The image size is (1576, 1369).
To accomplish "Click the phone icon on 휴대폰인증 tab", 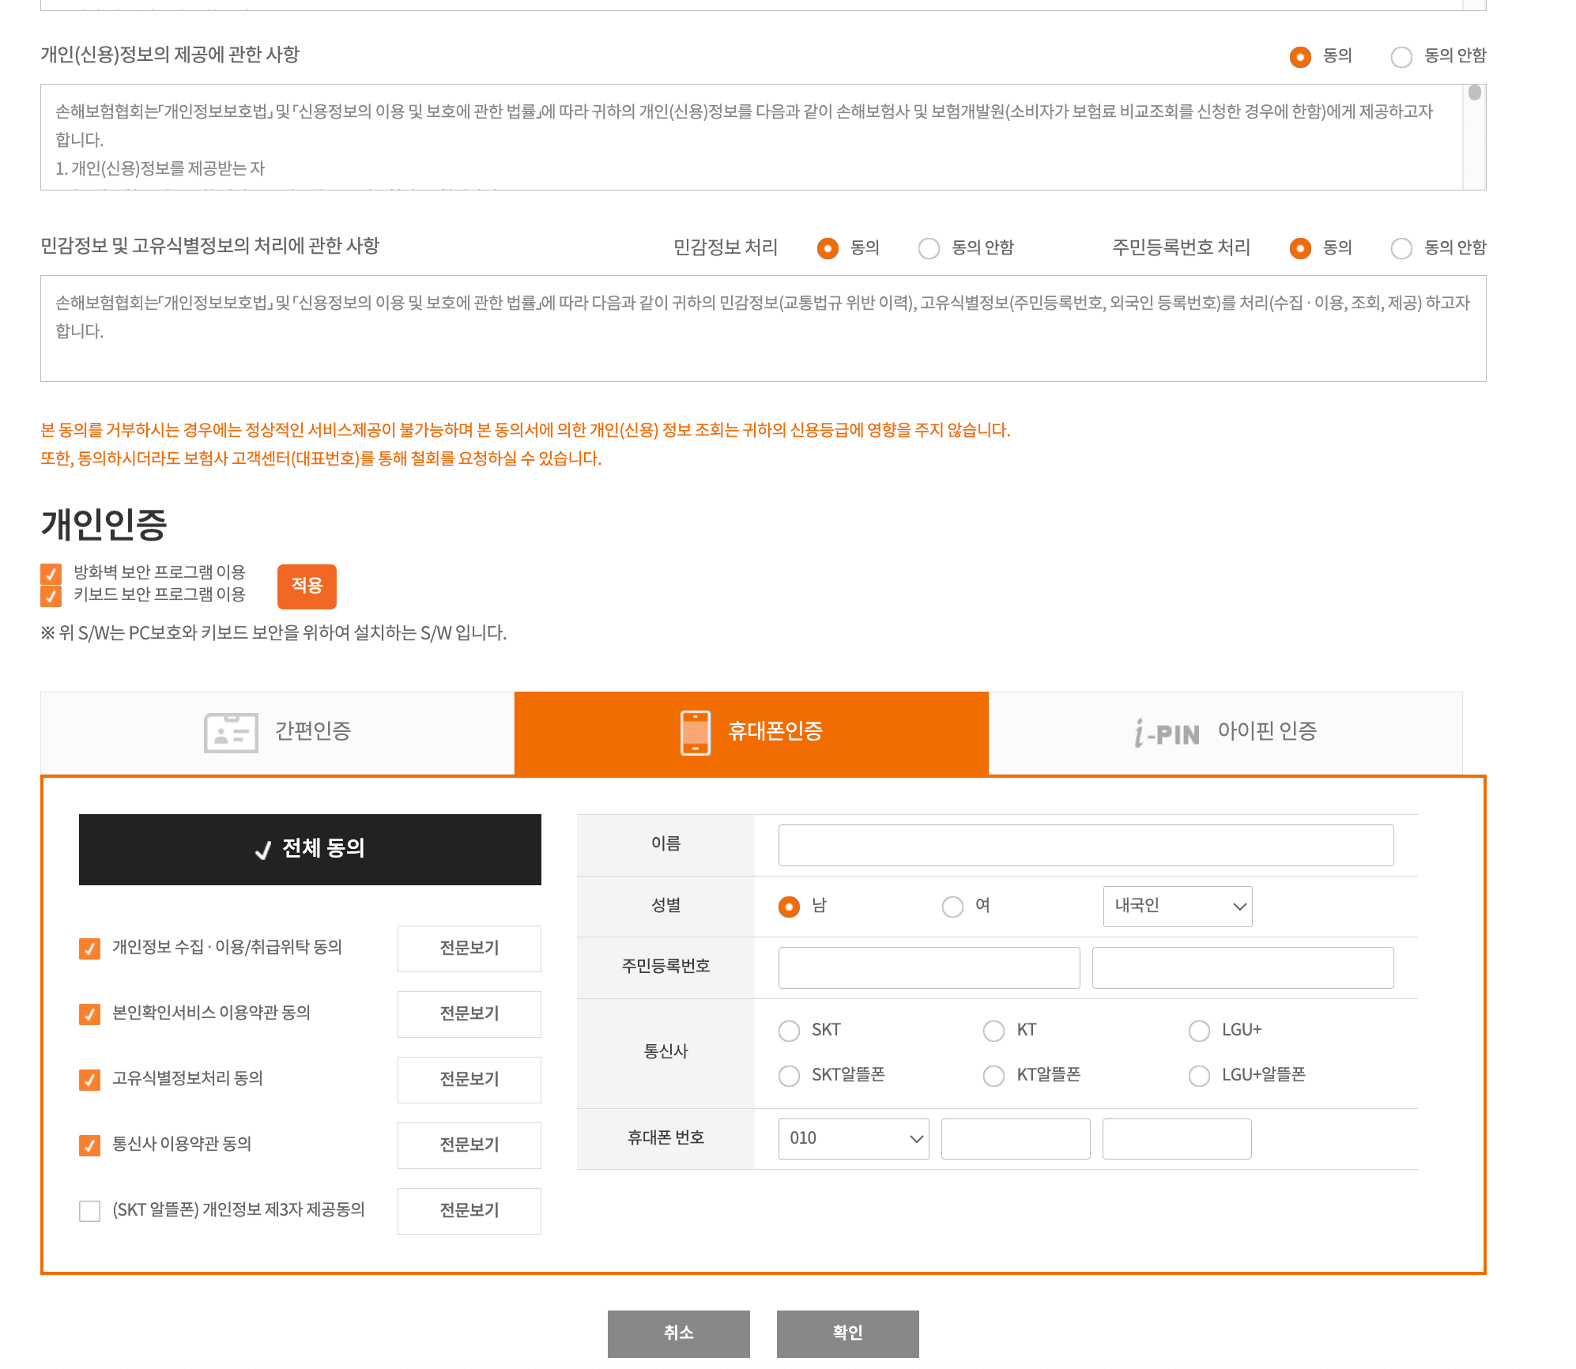I will [696, 733].
